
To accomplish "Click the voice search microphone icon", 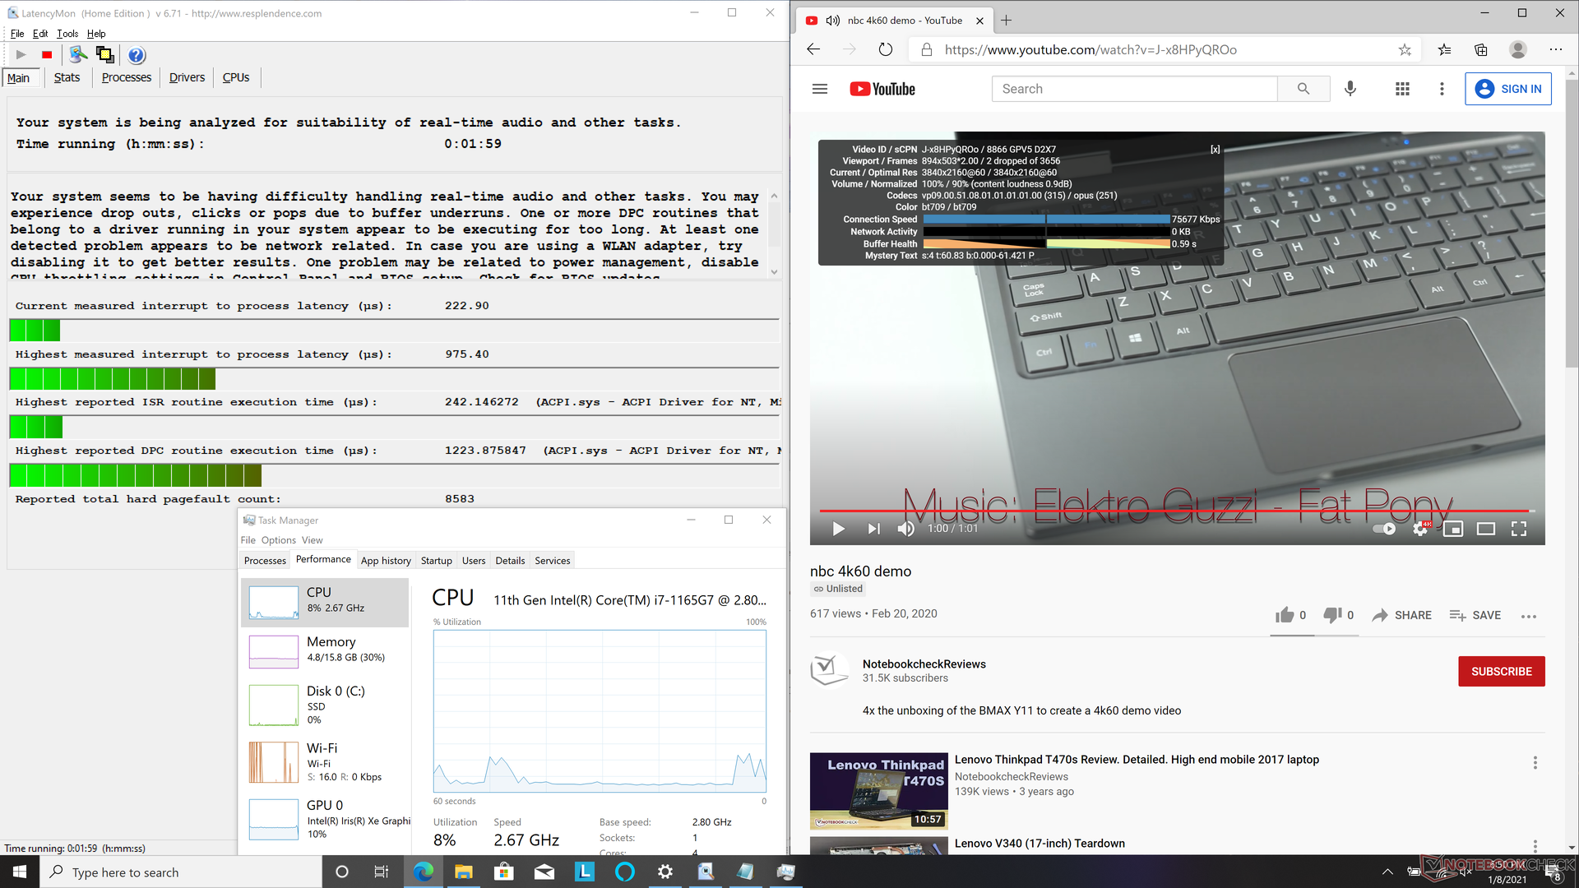I will point(1350,89).
